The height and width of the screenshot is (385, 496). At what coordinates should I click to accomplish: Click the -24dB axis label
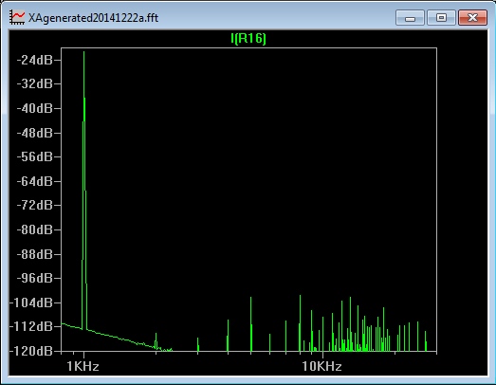click(x=34, y=60)
